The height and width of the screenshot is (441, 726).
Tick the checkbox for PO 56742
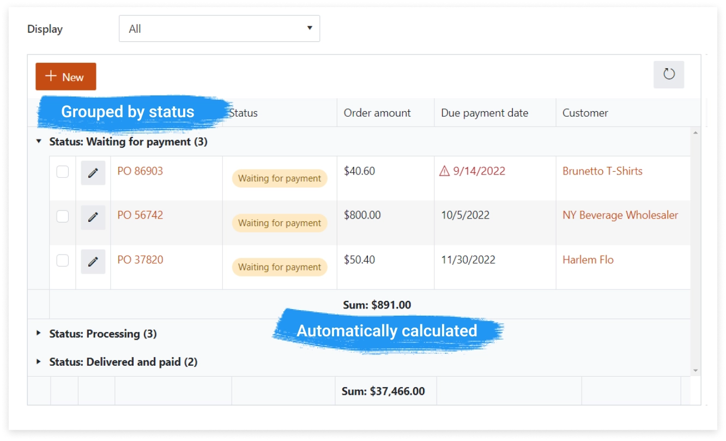tap(63, 216)
